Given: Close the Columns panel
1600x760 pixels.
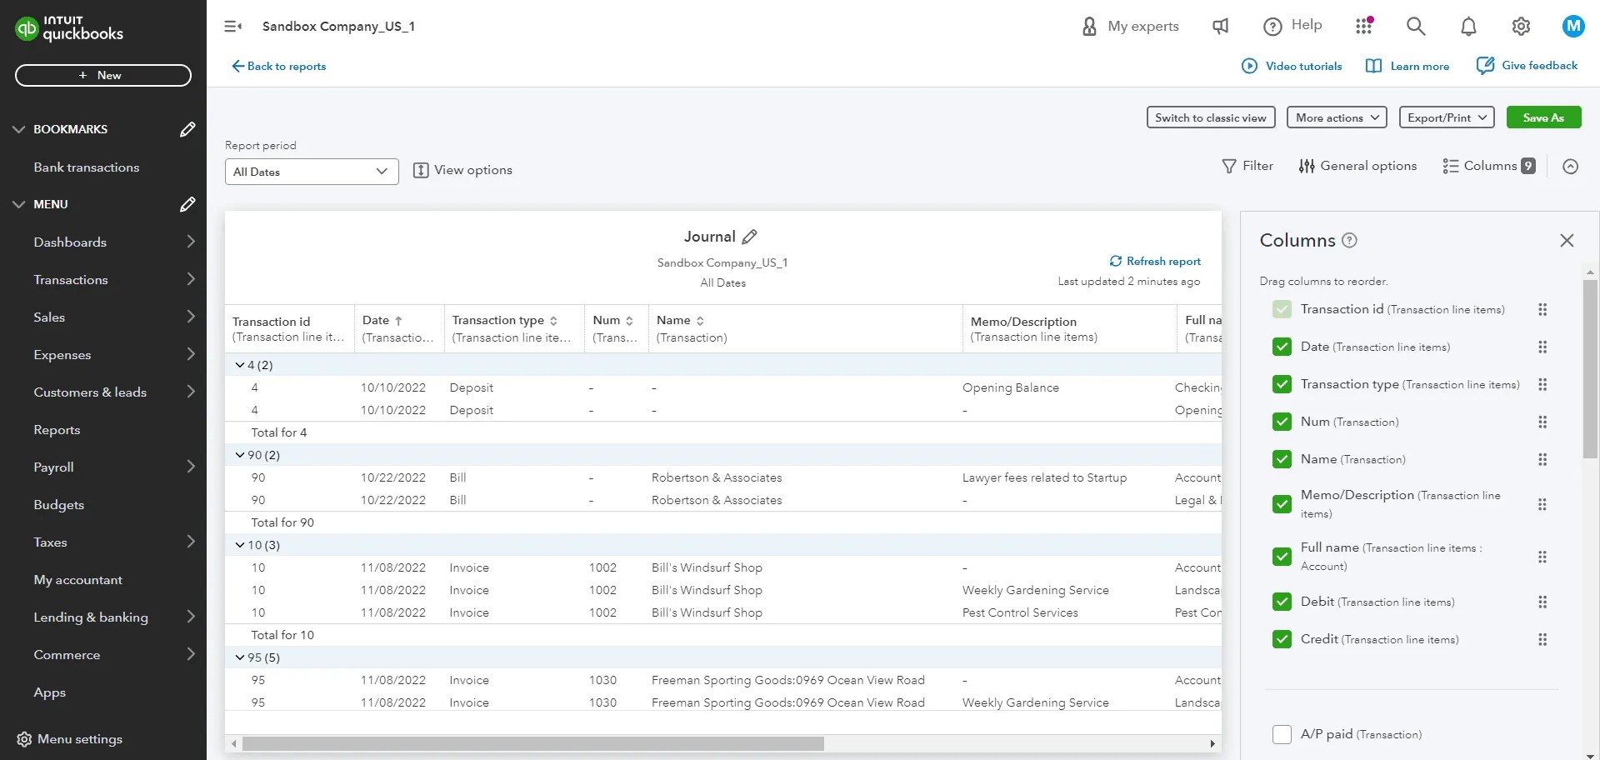Looking at the screenshot, I should tap(1567, 241).
